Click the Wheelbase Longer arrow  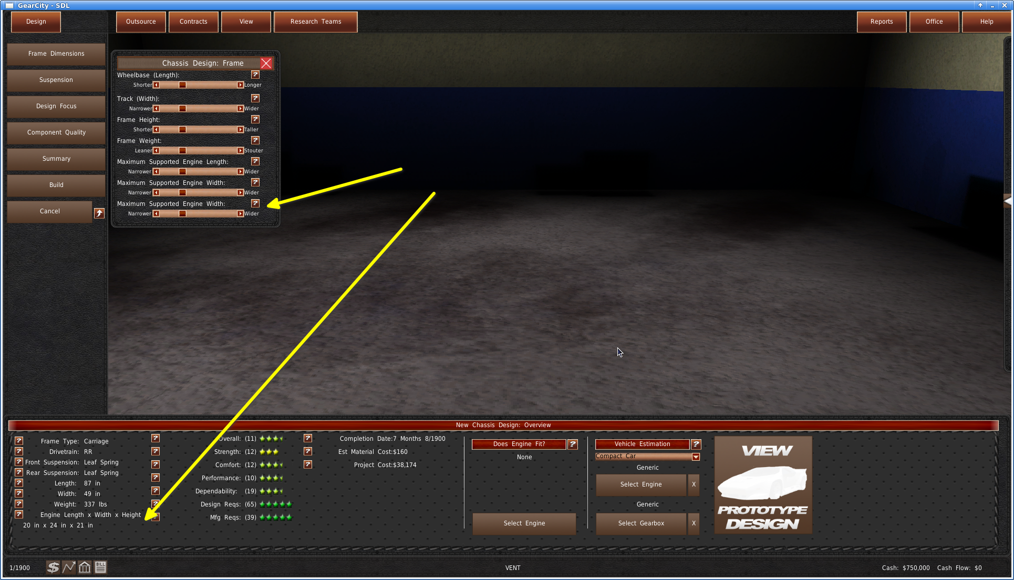click(x=240, y=85)
